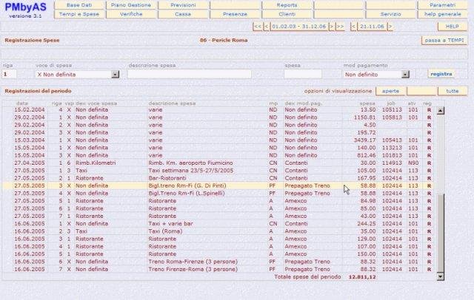This screenshot has width=474, height=300.
Task: Go to previous day before 21.11.06
Action: tap(353, 27)
